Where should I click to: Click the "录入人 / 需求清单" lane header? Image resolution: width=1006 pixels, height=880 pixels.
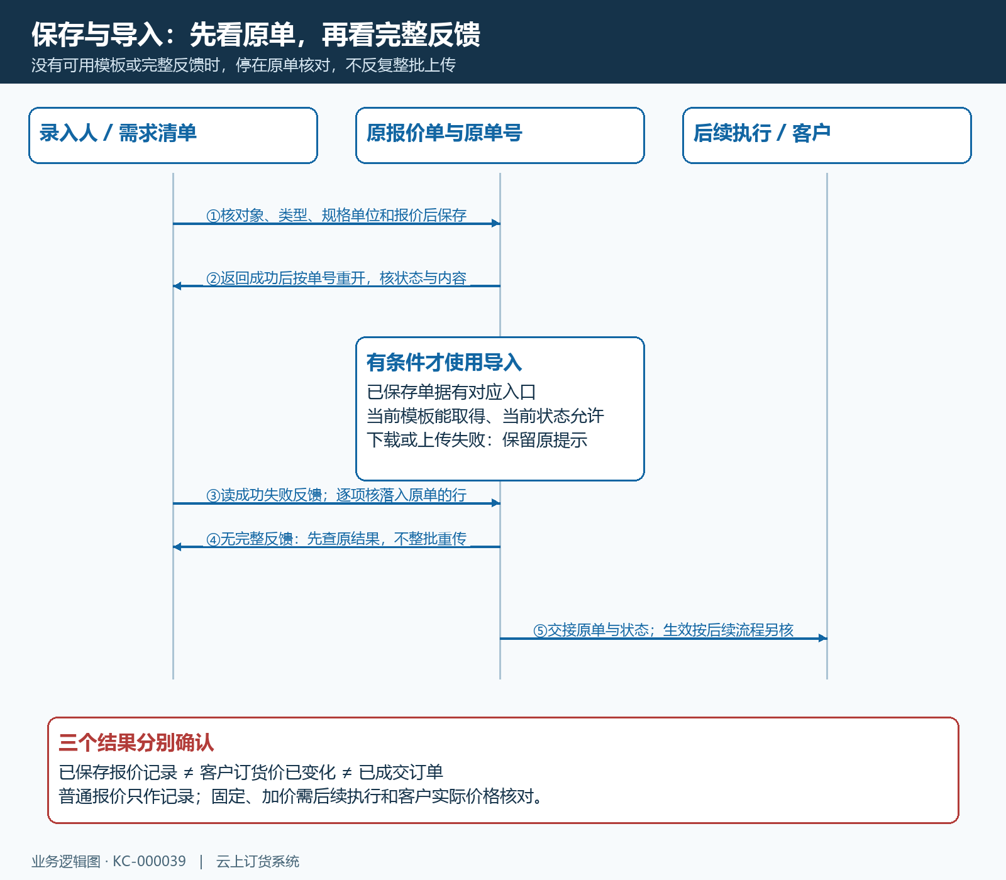click(x=173, y=135)
